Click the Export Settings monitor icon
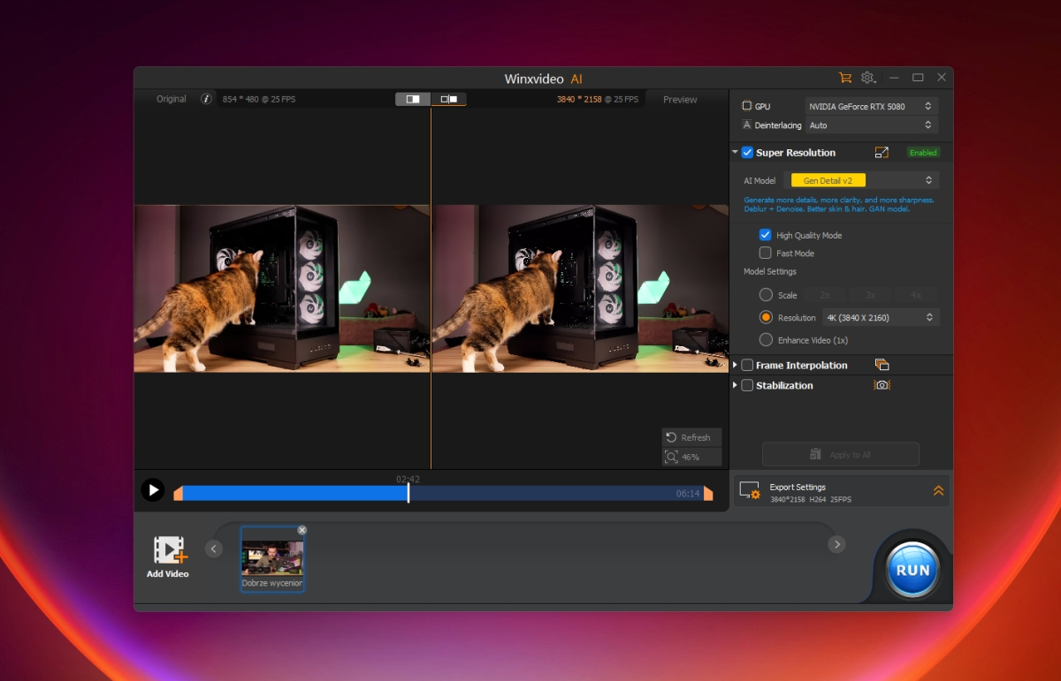Image resolution: width=1061 pixels, height=681 pixels. 750,490
